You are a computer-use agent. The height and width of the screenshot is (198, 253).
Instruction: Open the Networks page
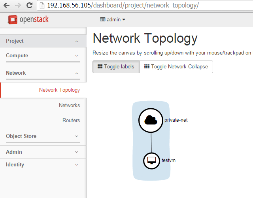click(69, 106)
